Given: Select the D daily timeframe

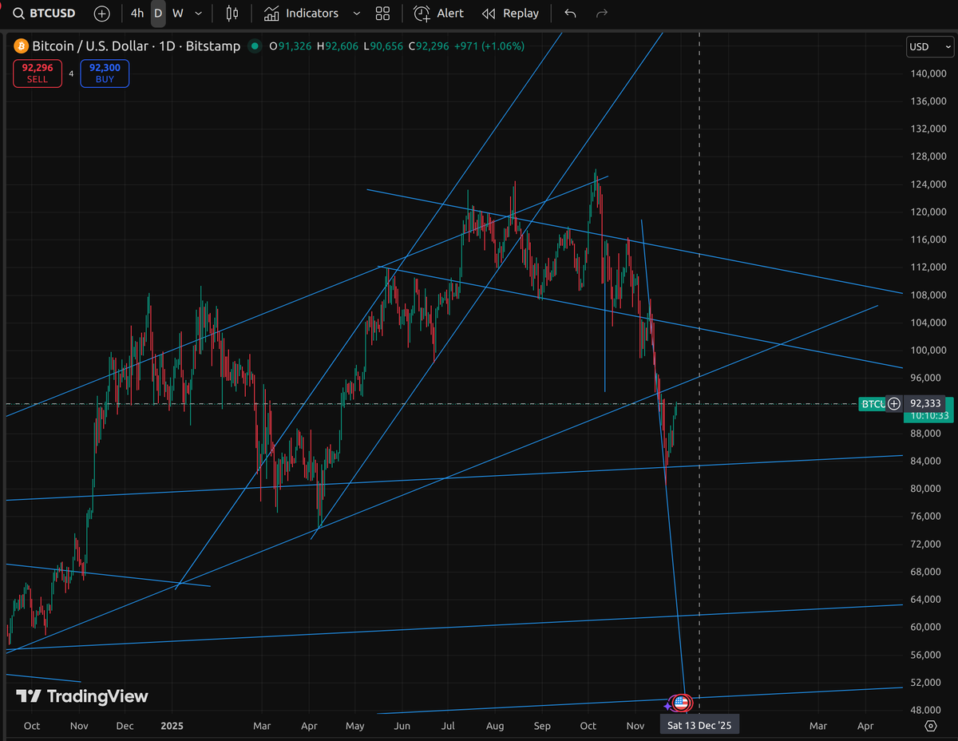Looking at the screenshot, I should [x=158, y=13].
